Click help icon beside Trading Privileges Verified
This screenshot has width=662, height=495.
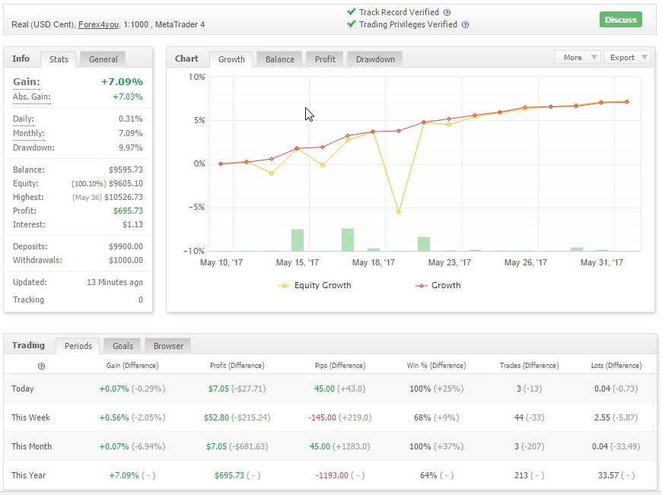click(x=465, y=24)
